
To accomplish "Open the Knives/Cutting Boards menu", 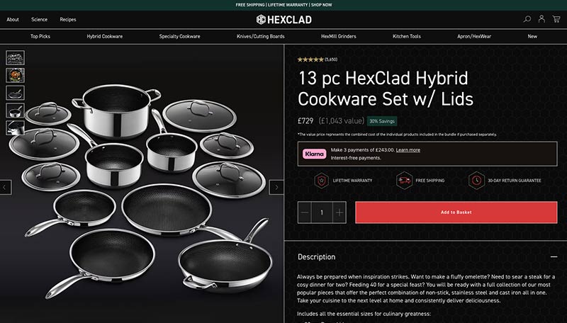I will pyautogui.click(x=260, y=36).
